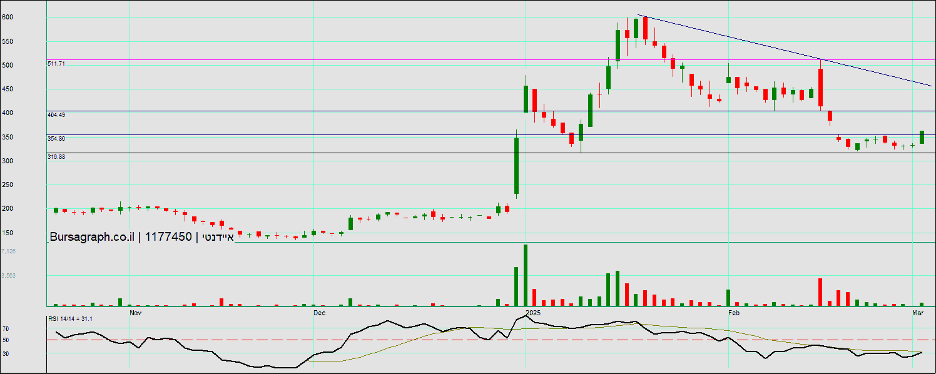This screenshot has height=374, width=936.
Task: Click the 250 price axis label
Action: click(x=8, y=184)
